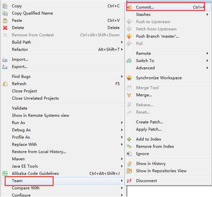212x197 pixels.
Task: Expand the Stashes submenu arrow
Action: coord(207,15)
